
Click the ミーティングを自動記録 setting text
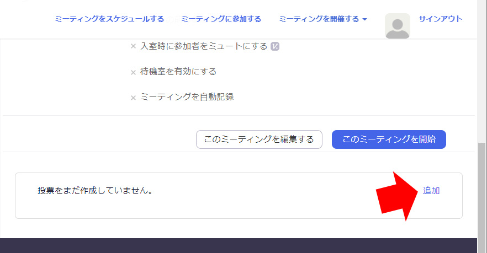pos(187,97)
